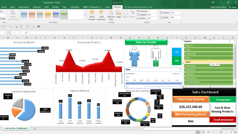Expand the Slicer Styles gallery
This screenshot has height=134, width=238.
(85, 18)
